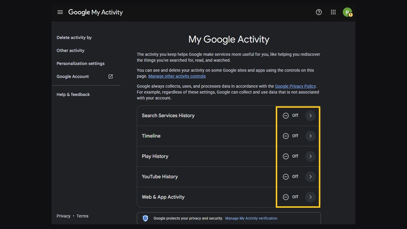Click the external link icon beside Google Account
Viewport: 407px width, 229px height.
point(111,76)
